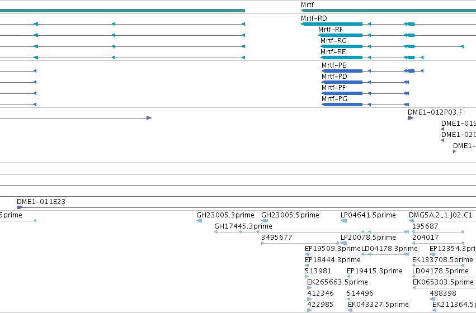Screen dimensions: 476x313
Task: Click the EP18444.3prime EST label
Action: pyautogui.click(x=333, y=260)
